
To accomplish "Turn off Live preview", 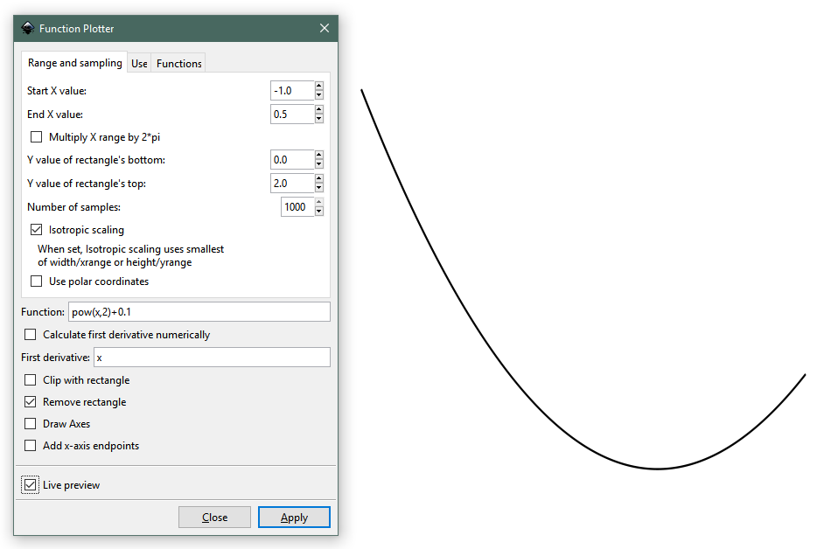I will [x=30, y=484].
